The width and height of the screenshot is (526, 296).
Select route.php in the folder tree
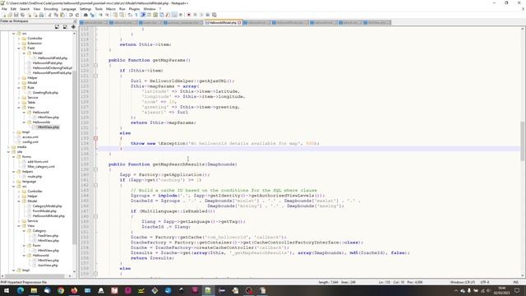(35, 177)
